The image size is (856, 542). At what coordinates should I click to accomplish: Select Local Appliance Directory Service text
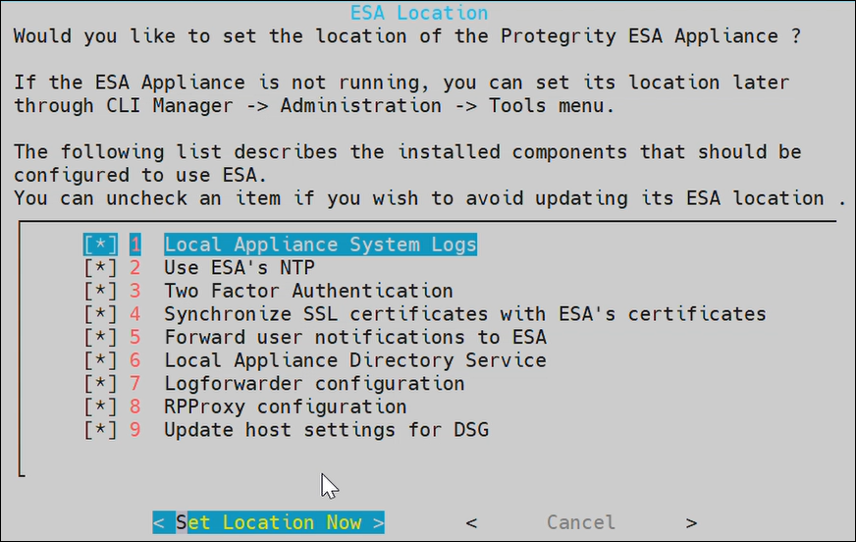click(x=355, y=360)
